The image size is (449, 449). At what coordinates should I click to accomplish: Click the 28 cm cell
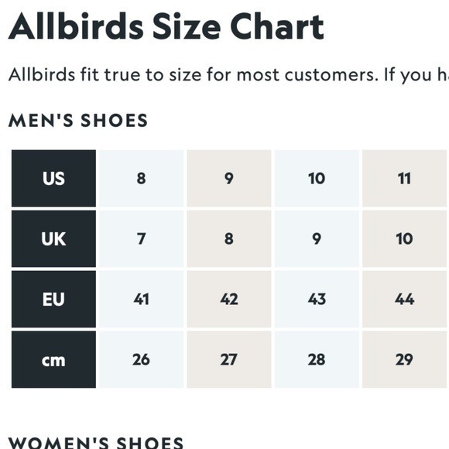point(317,359)
